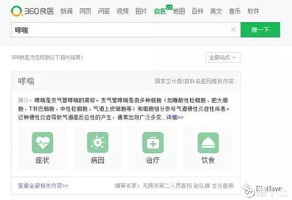Click 国家卫计委/百科名医网提供内容 source text

click(194, 81)
